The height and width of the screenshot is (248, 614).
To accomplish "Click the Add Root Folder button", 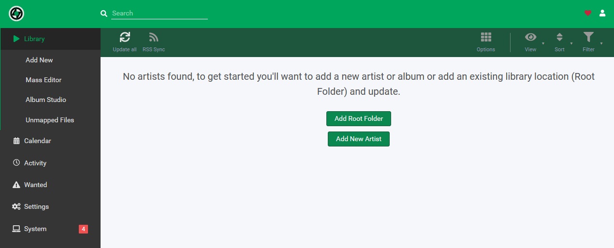I will [359, 118].
